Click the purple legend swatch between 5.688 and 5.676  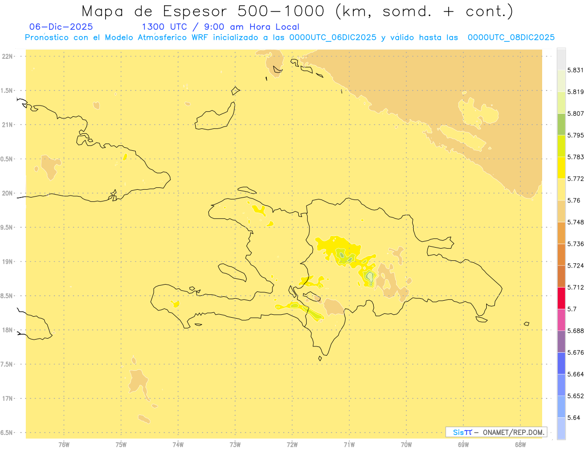(x=561, y=342)
